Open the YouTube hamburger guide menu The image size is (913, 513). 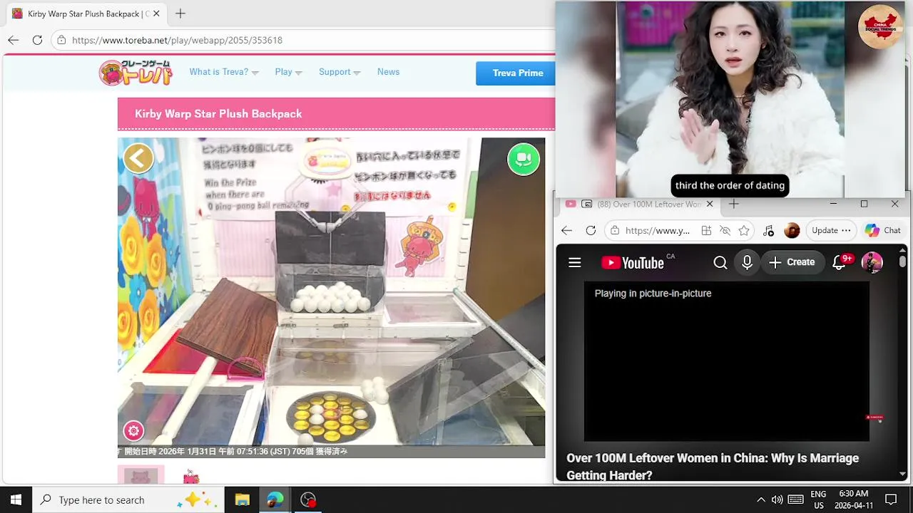coord(575,263)
